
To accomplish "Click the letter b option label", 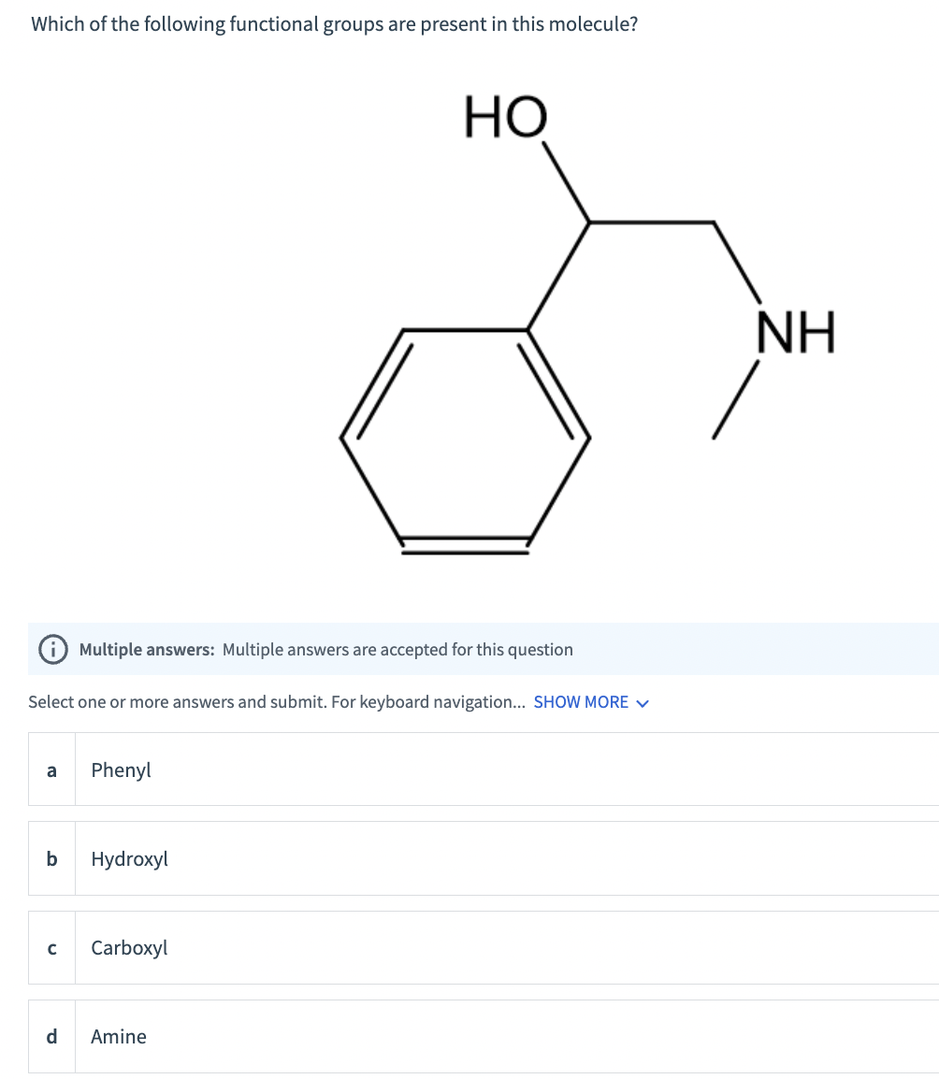I will click(51, 858).
